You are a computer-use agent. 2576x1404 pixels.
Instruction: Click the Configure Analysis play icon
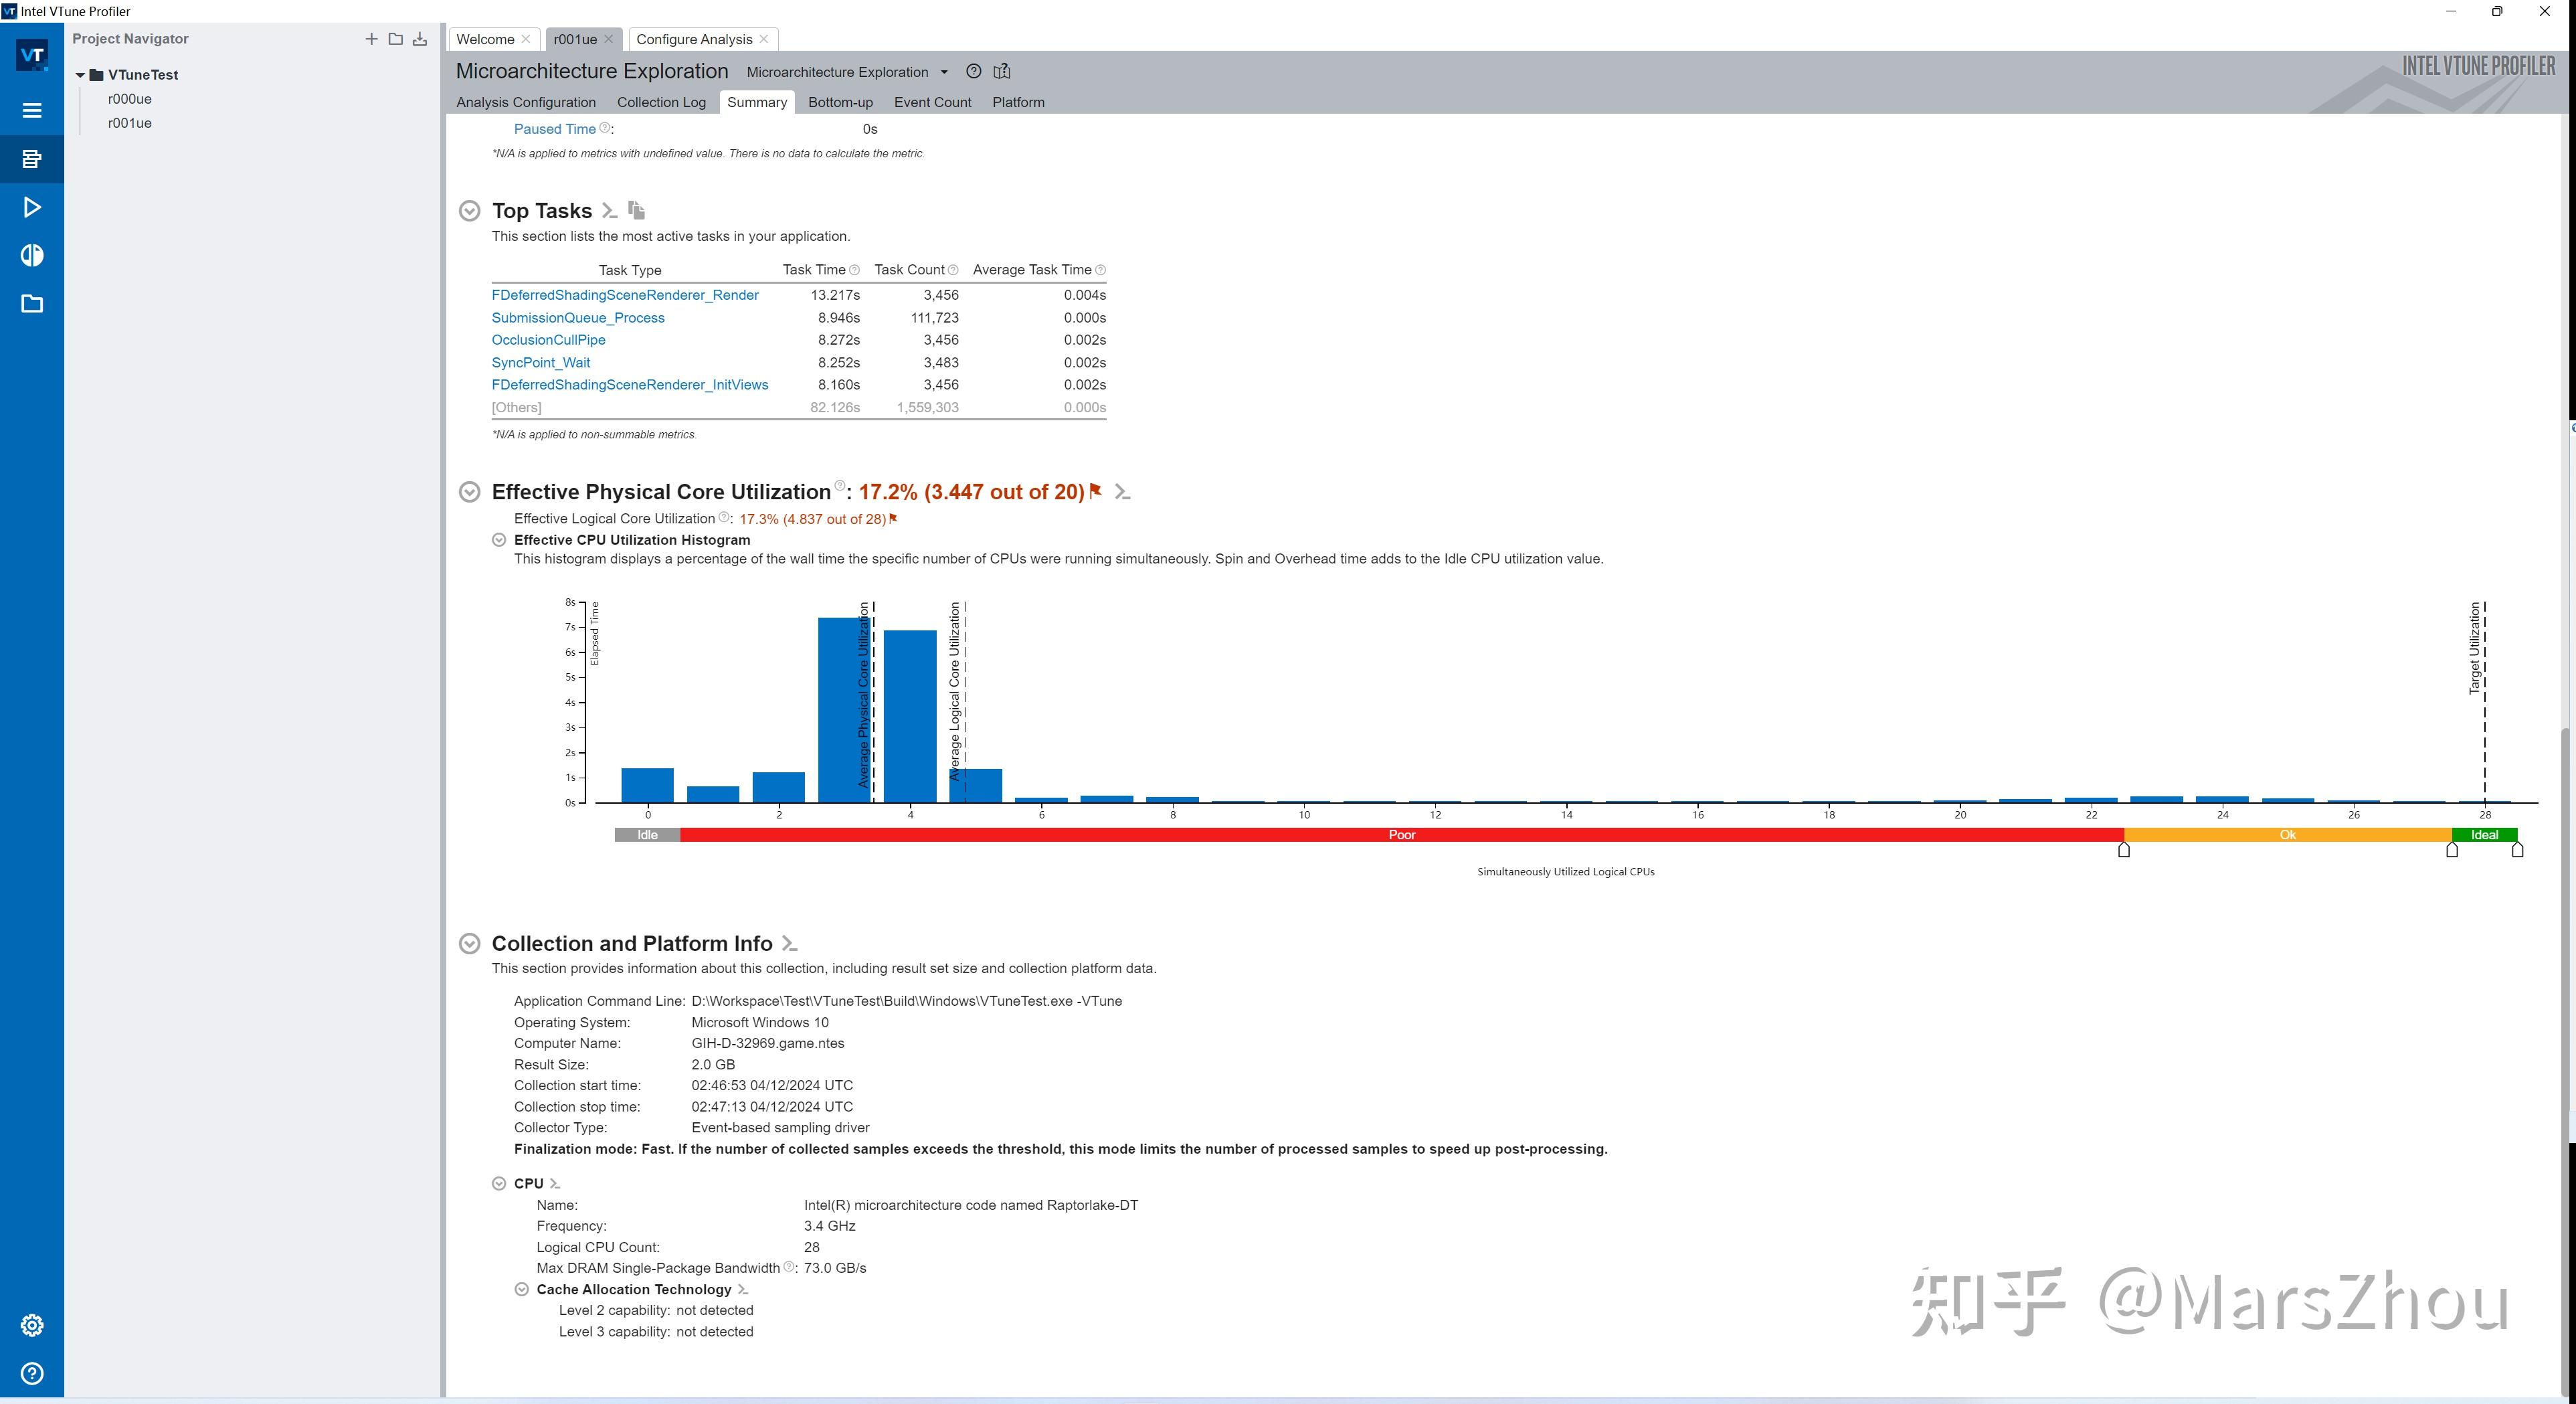point(32,207)
